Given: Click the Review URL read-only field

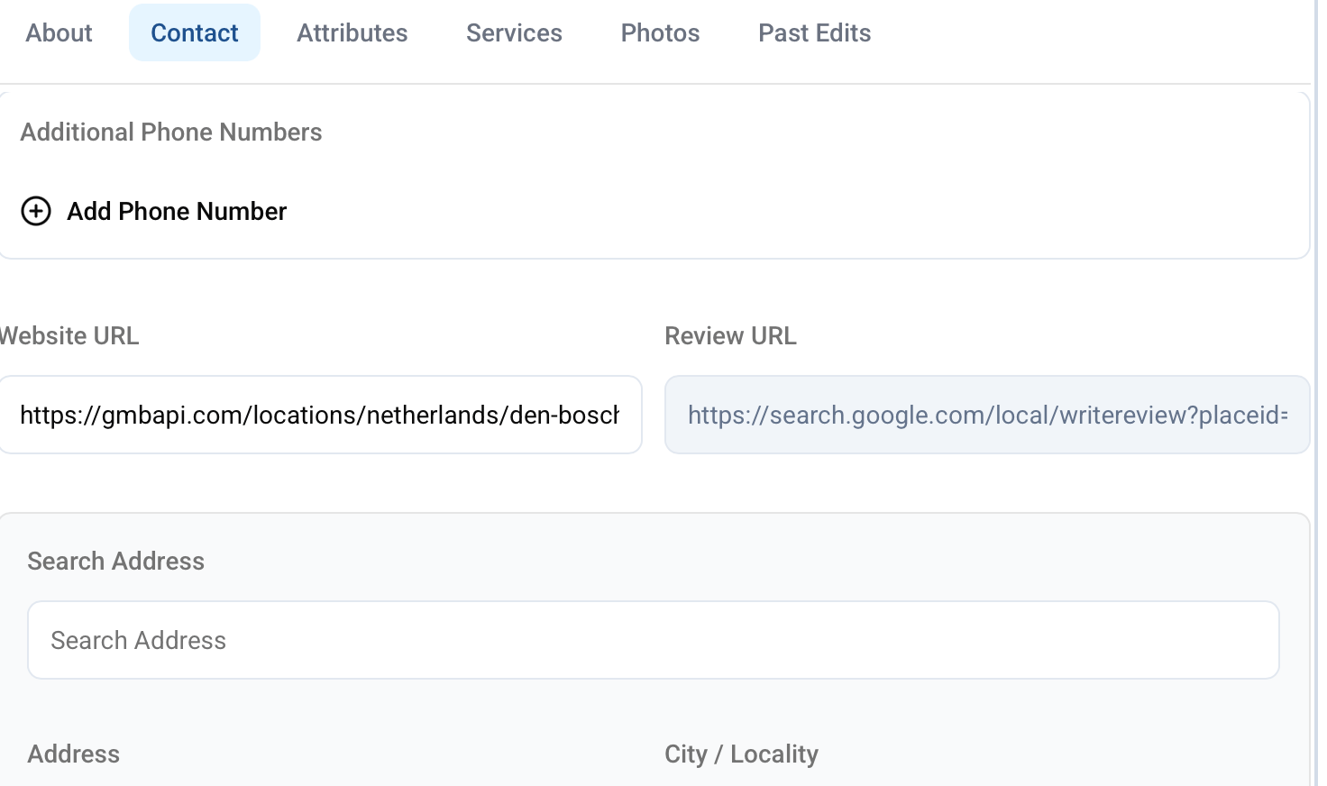Looking at the screenshot, I should (986, 415).
